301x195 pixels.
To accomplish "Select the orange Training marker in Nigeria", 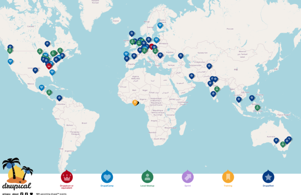I will (x=135, y=102).
